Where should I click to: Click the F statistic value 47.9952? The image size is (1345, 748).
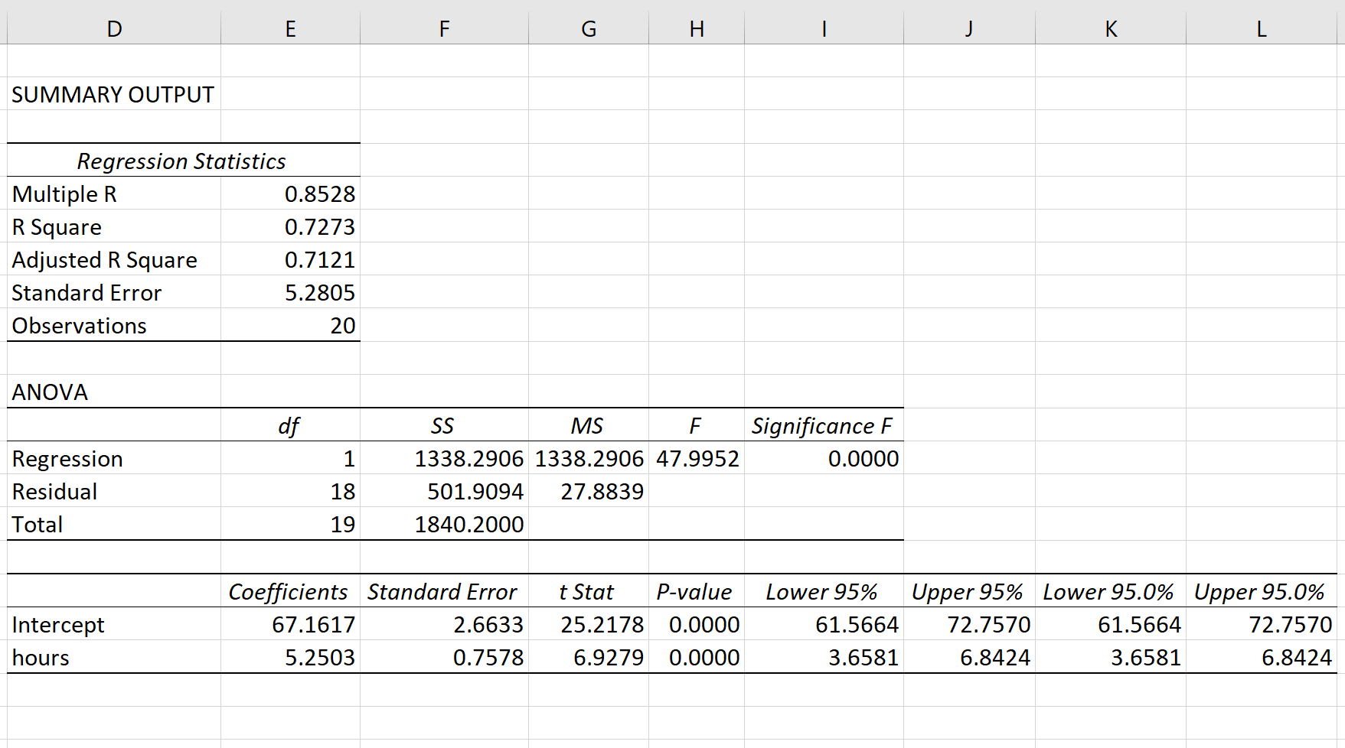697,459
